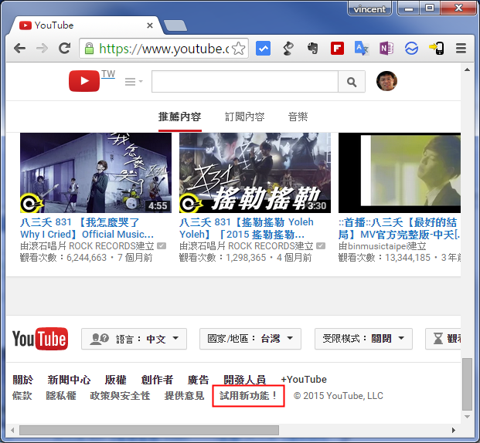This screenshot has width=480, height=443.
Task: Bookmark the page with star icon
Action: (239, 49)
